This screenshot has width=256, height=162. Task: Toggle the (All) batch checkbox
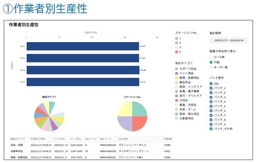[x=211, y=84]
